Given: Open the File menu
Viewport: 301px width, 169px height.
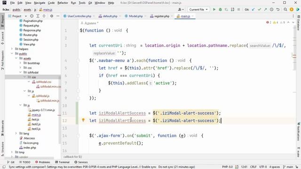Looking at the screenshot, I should 12,3.
